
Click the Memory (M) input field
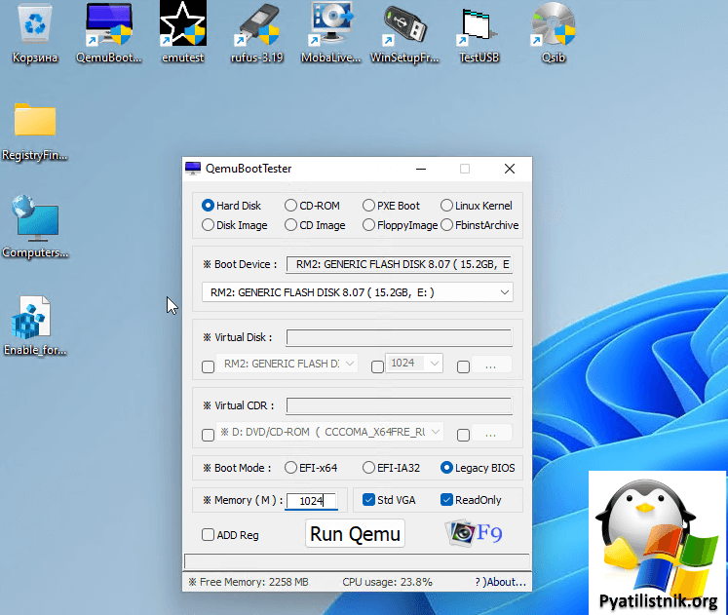(311, 501)
